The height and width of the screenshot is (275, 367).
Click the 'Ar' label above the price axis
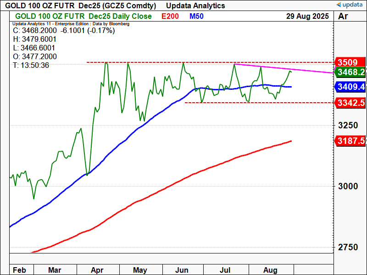coord(343,16)
